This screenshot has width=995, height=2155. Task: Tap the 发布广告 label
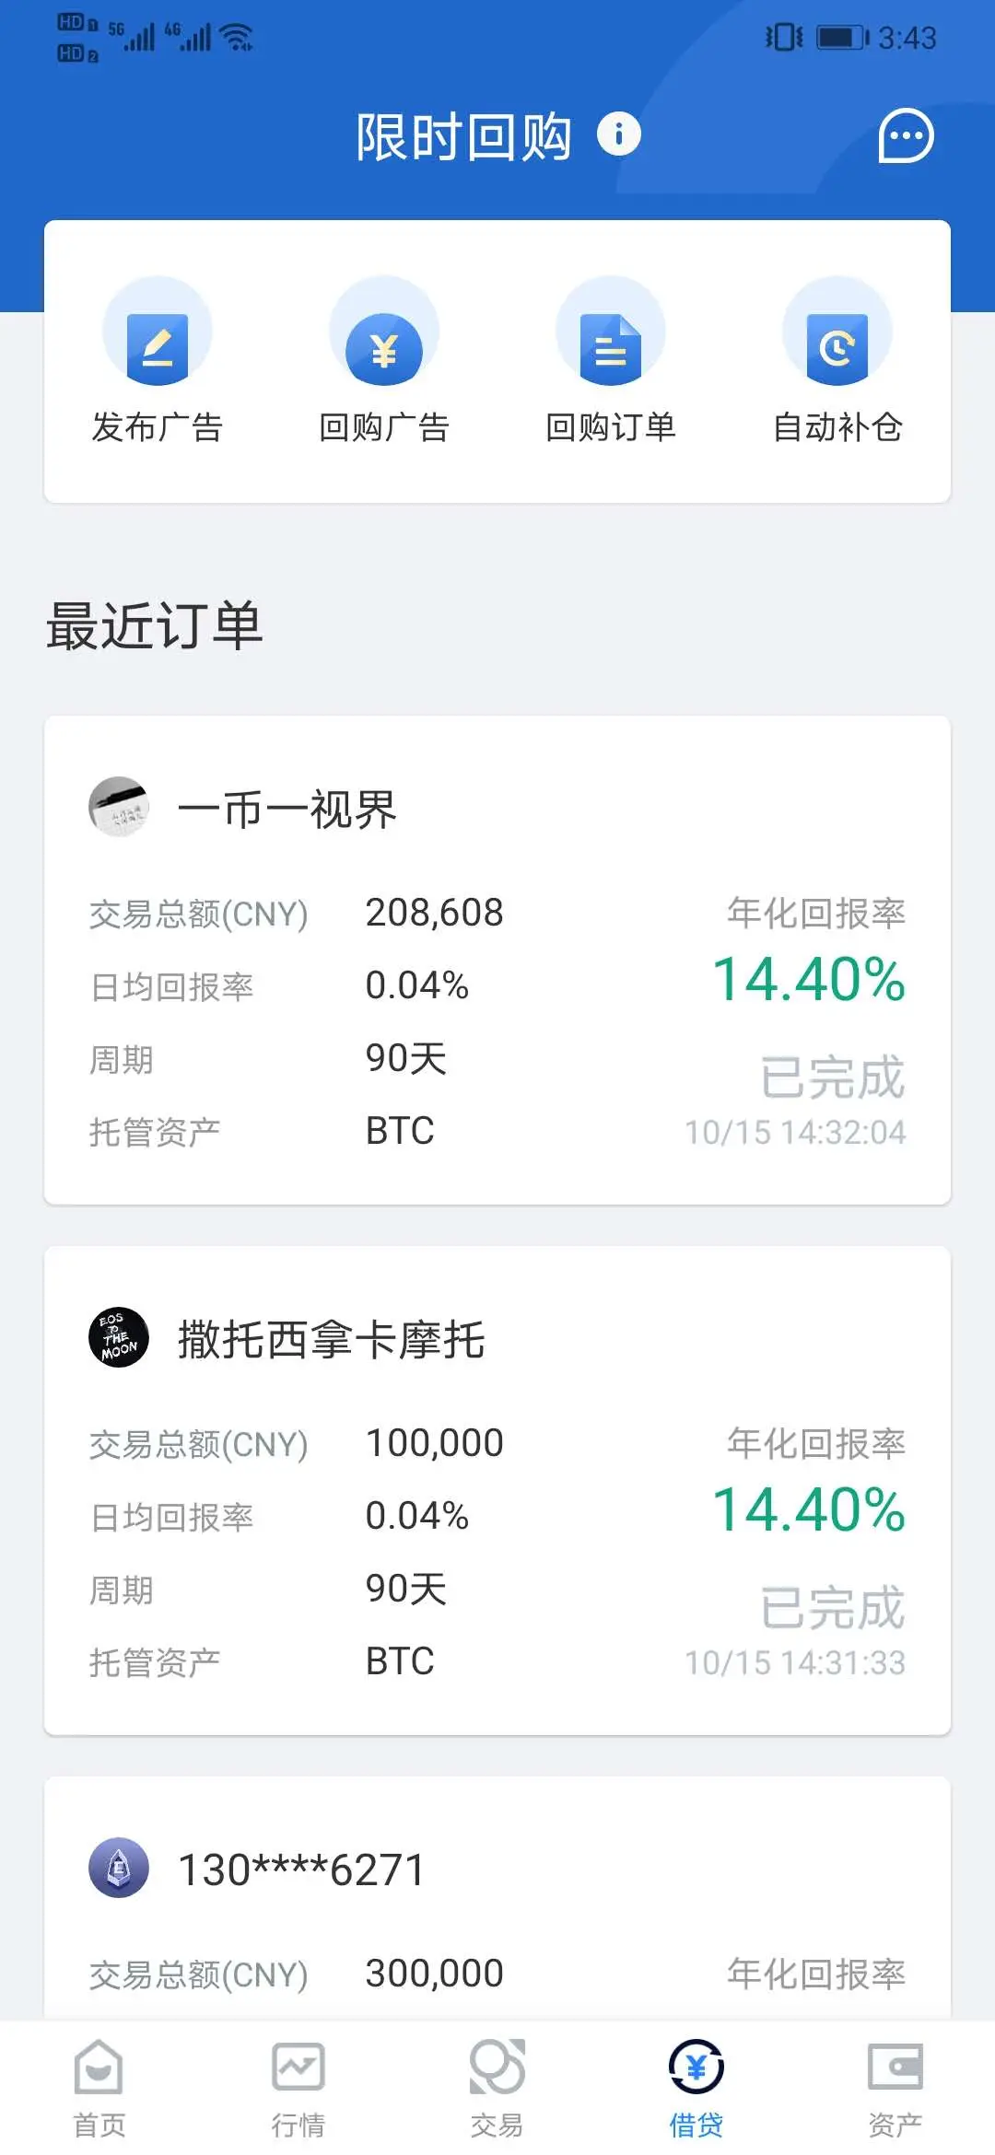[x=158, y=427]
